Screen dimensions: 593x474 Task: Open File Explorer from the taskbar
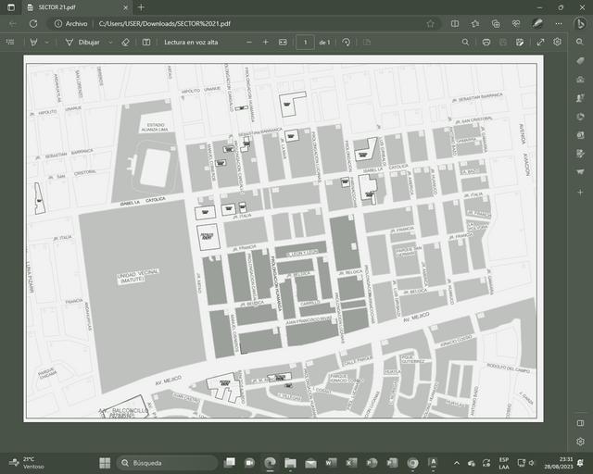click(290, 463)
